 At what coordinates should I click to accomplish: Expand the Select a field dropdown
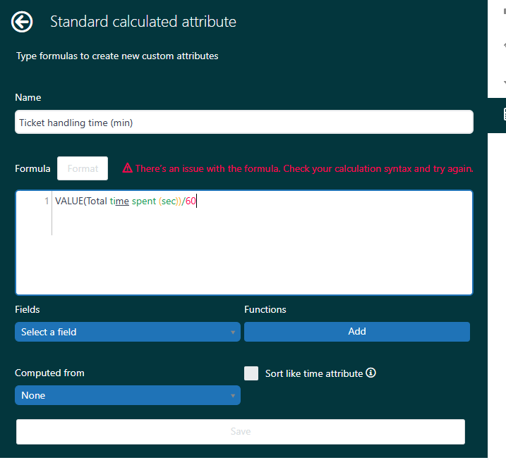tap(127, 332)
